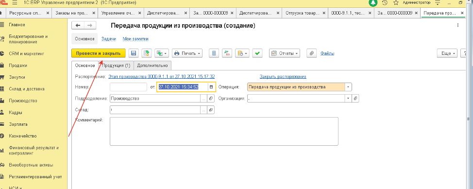Open Подразделение item with the open icon

[211, 99]
